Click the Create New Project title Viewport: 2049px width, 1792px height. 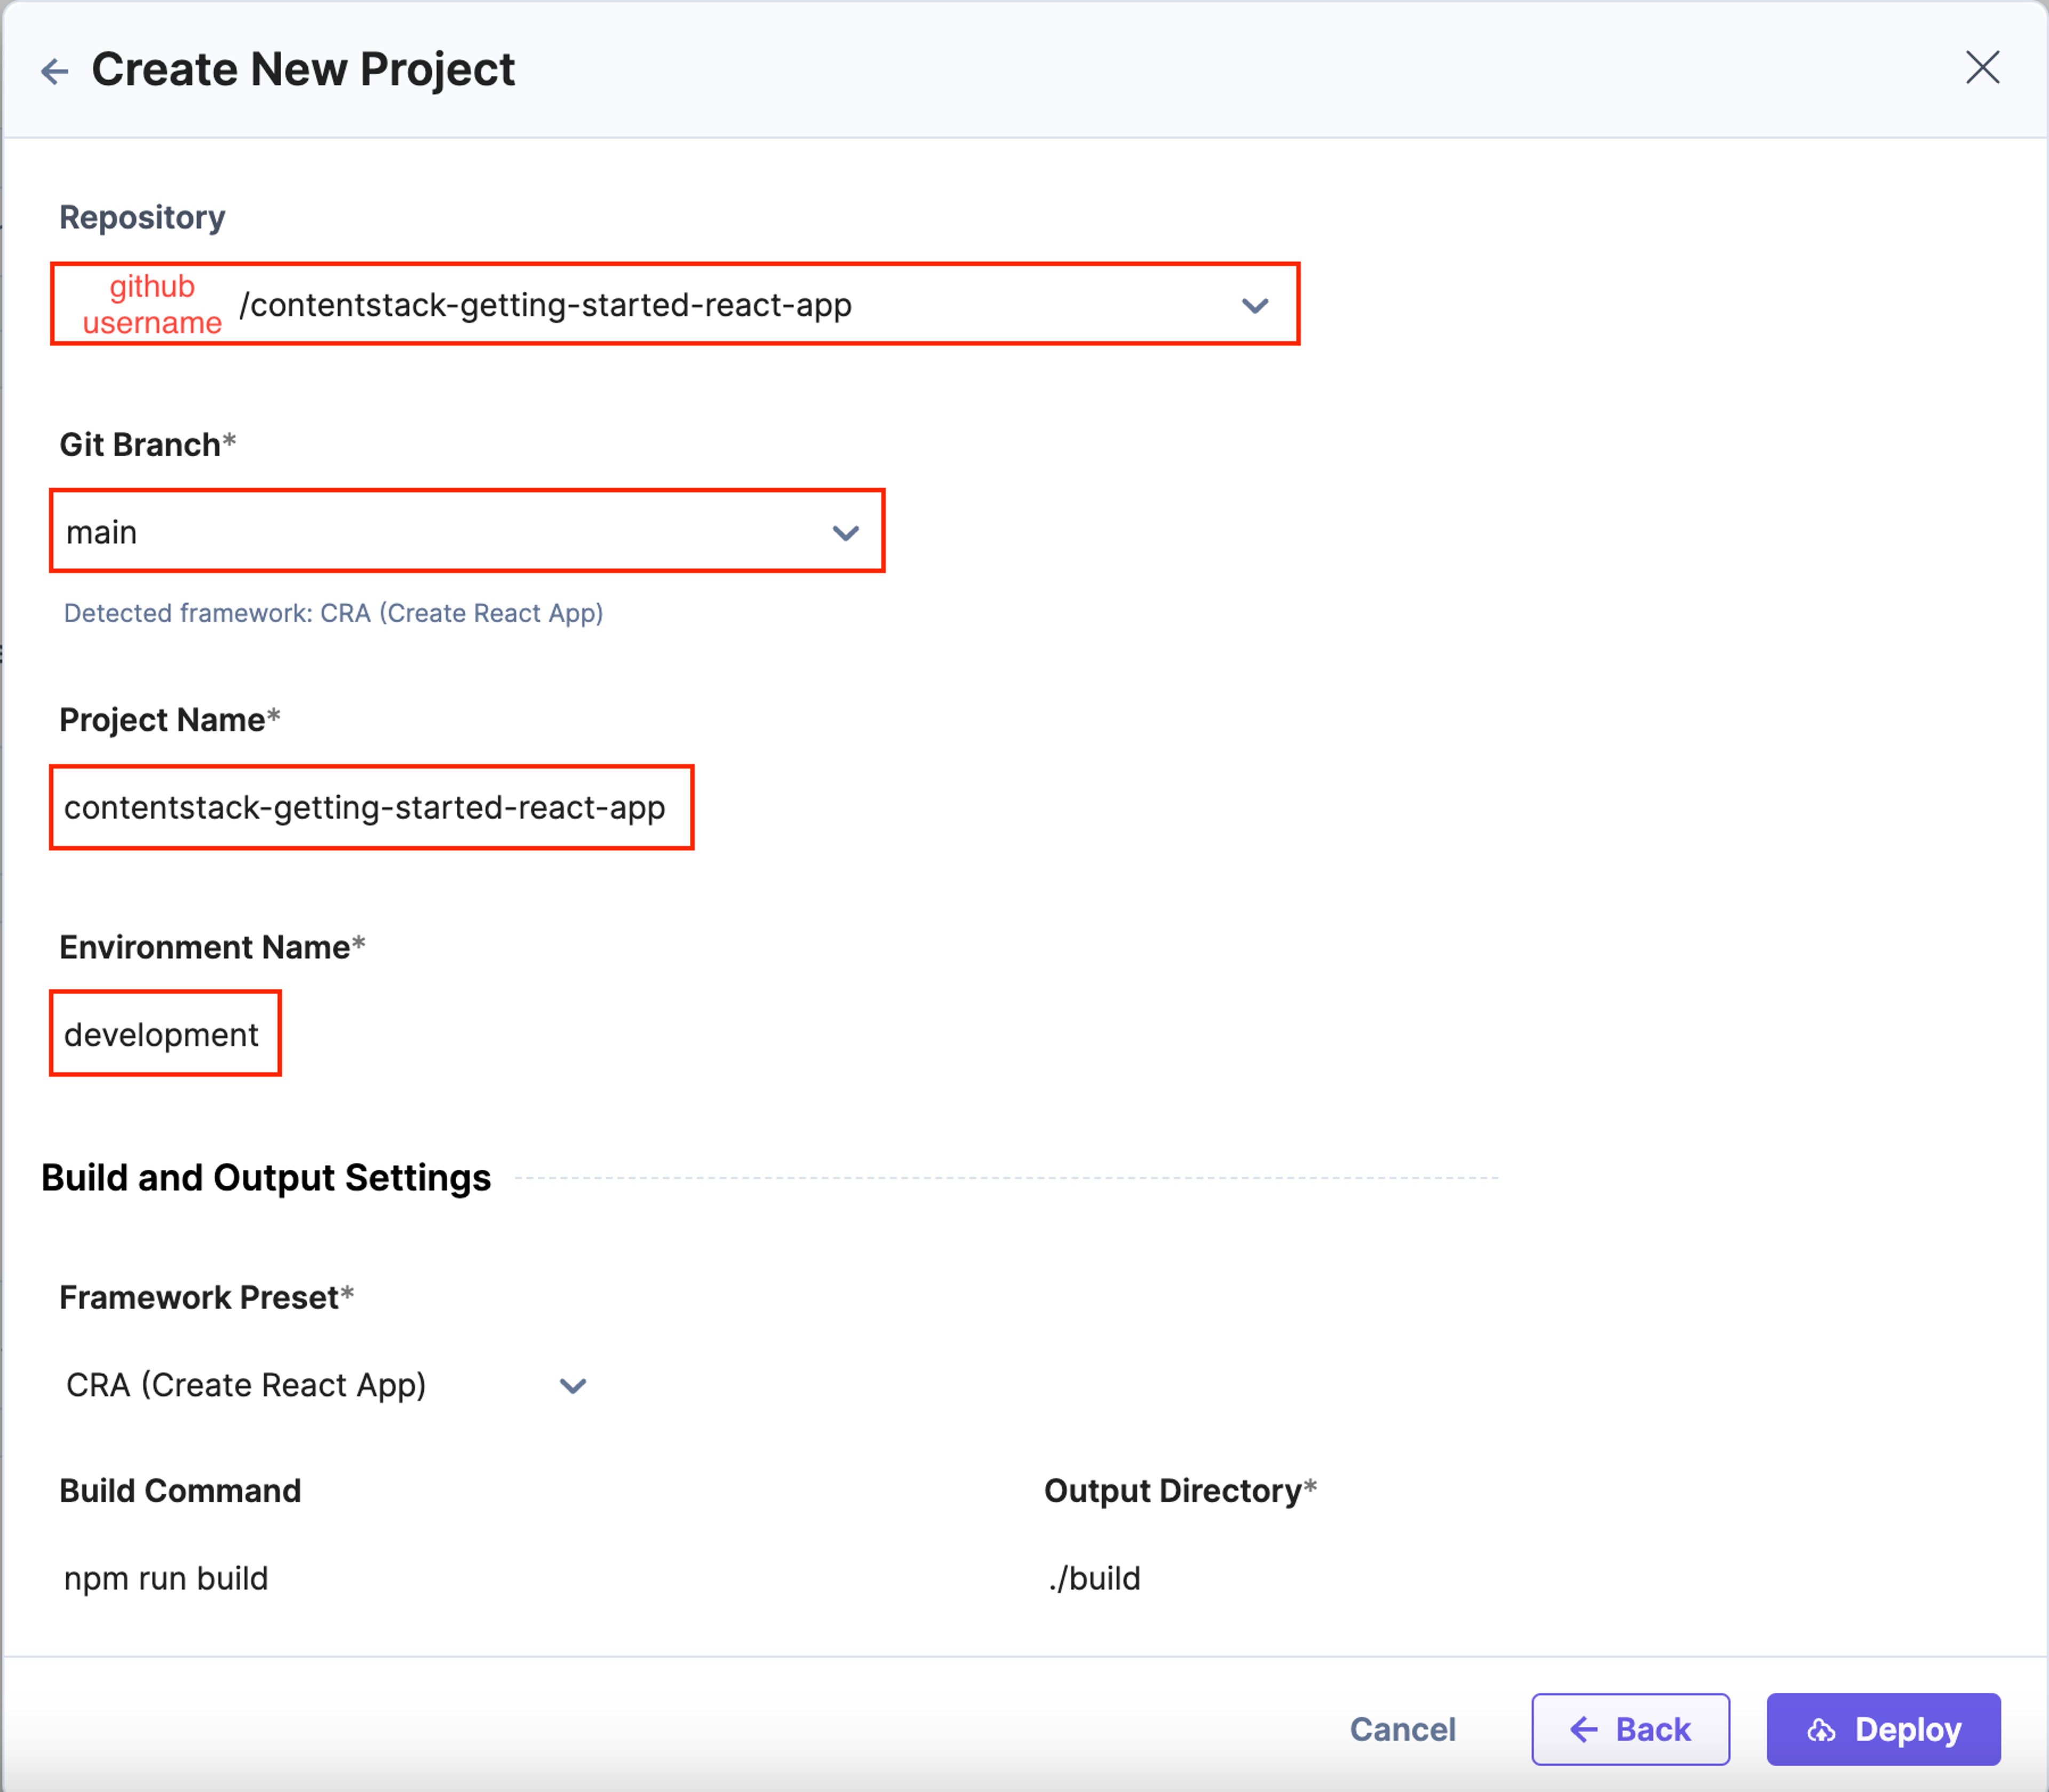click(303, 69)
